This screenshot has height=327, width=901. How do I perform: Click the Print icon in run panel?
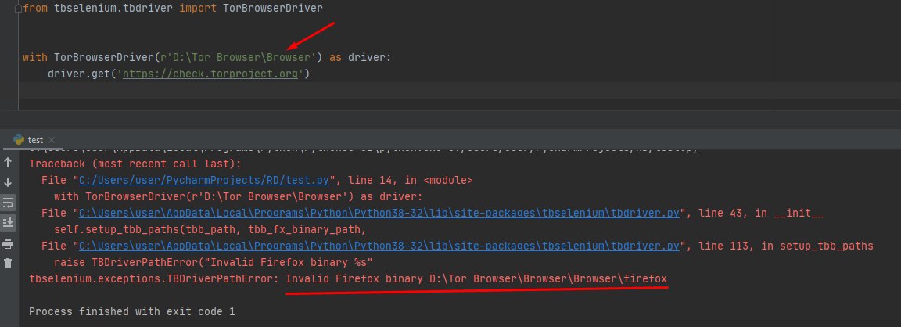tap(8, 243)
